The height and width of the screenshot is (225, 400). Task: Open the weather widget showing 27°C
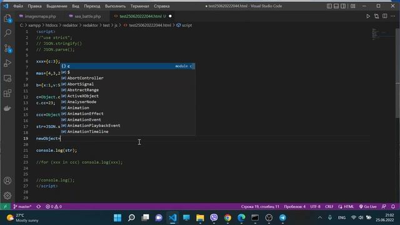click(22, 217)
